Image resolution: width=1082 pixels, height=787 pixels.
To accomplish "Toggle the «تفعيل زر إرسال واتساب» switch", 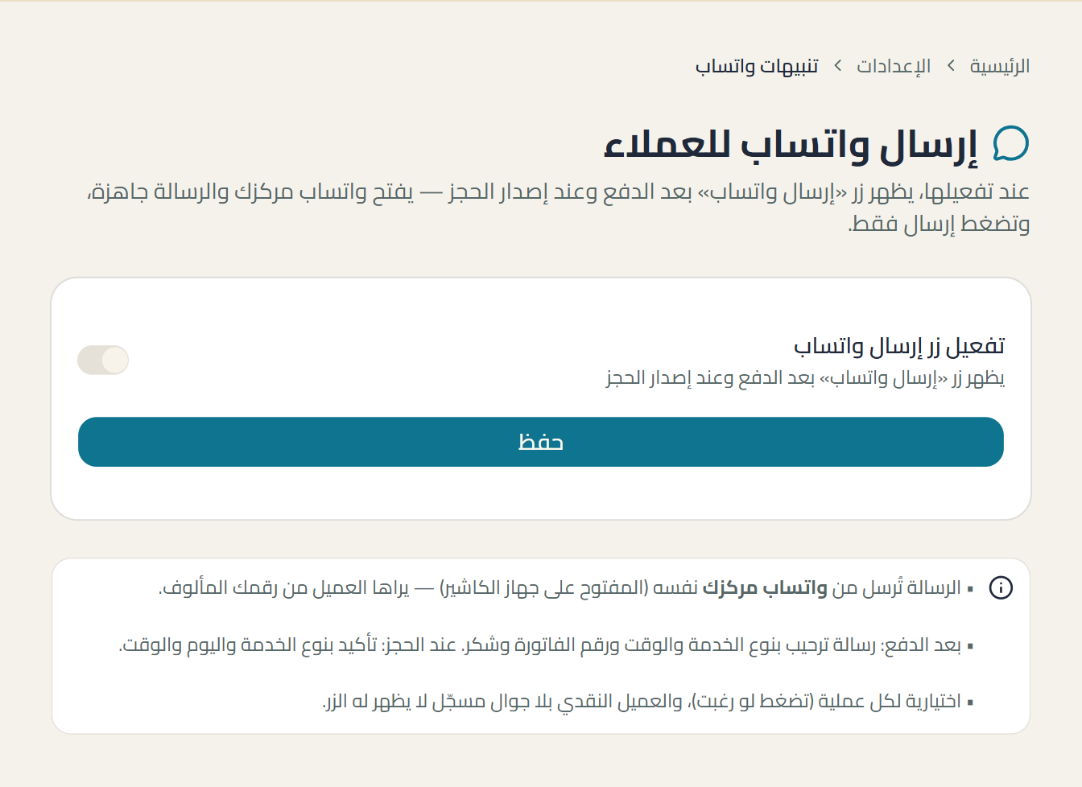I will tap(103, 360).
